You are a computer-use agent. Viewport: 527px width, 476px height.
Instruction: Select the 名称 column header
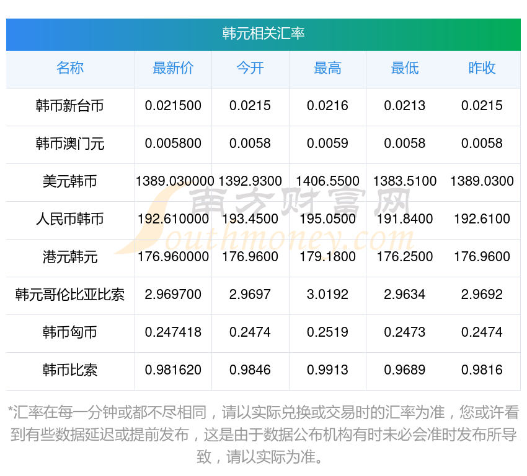tap(70, 68)
